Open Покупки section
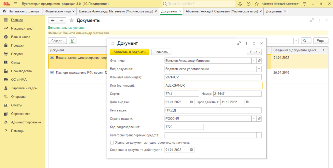This screenshot has height=168, width=333. (x=17, y=54)
